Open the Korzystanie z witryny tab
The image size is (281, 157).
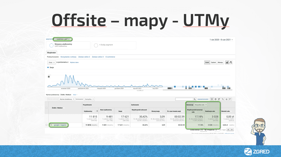[x=68, y=57]
